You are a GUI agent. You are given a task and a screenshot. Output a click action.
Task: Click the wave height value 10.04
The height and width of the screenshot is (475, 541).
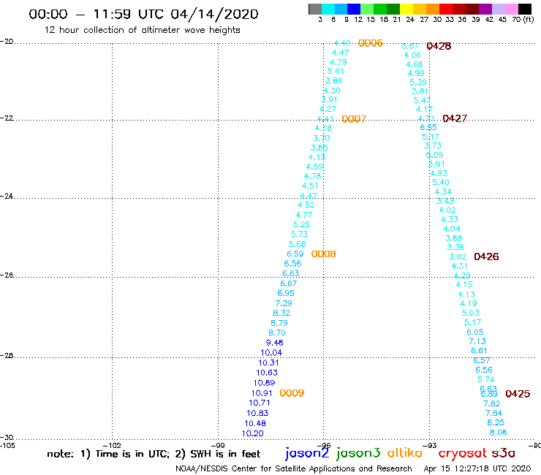tap(271, 353)
